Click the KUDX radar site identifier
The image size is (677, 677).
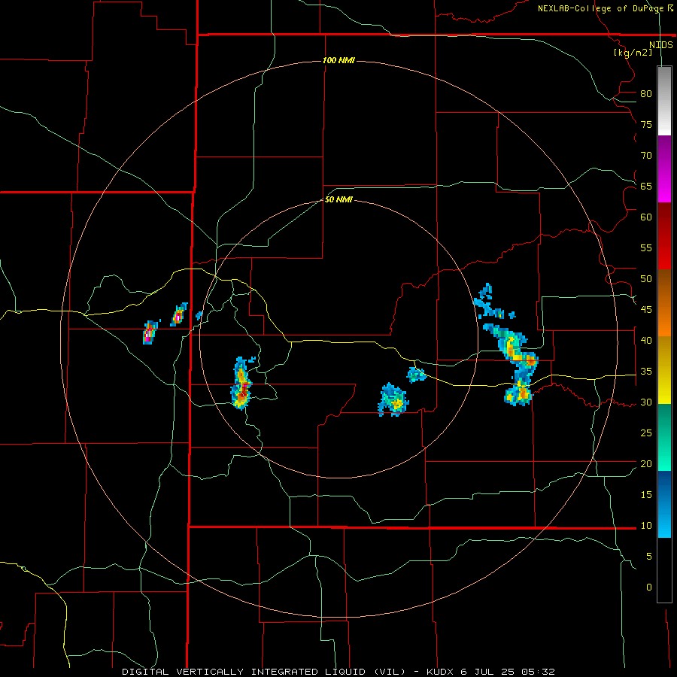[x=440, y=672]
